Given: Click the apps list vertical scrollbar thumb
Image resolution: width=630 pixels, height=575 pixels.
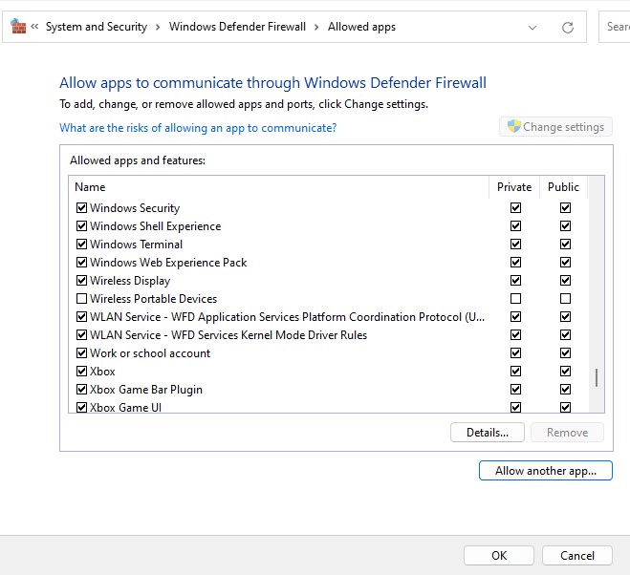Looking at the screenshot, I should tap(597, 378).
